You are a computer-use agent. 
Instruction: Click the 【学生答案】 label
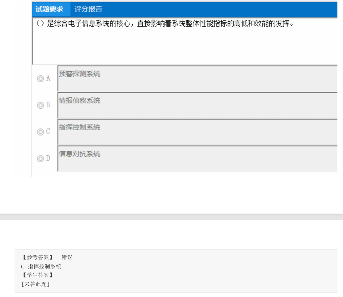point(38,275)
